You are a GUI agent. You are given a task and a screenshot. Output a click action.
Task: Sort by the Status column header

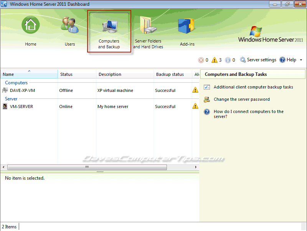coord(77,74)
